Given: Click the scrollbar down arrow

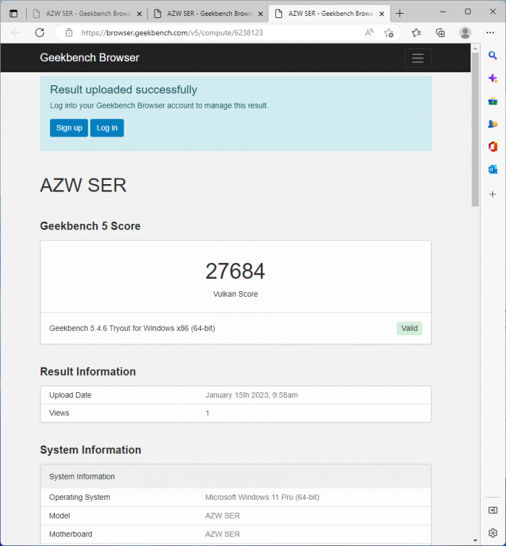Looking at the screenshot, I should pyautogui.click(x=475, y=540).
